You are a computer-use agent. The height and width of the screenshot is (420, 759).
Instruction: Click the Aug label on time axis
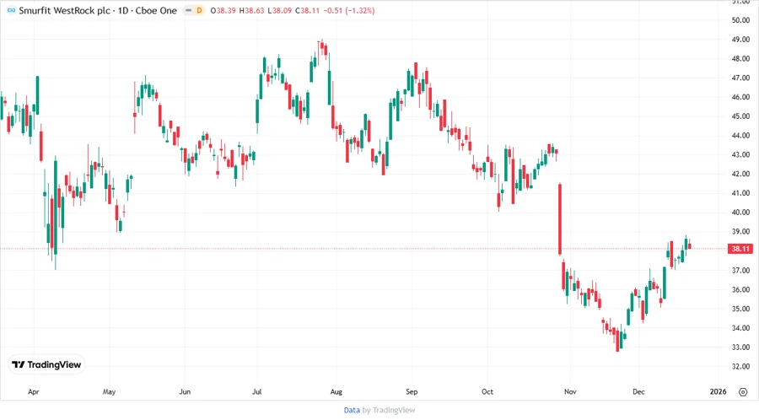tap(336, 391)
